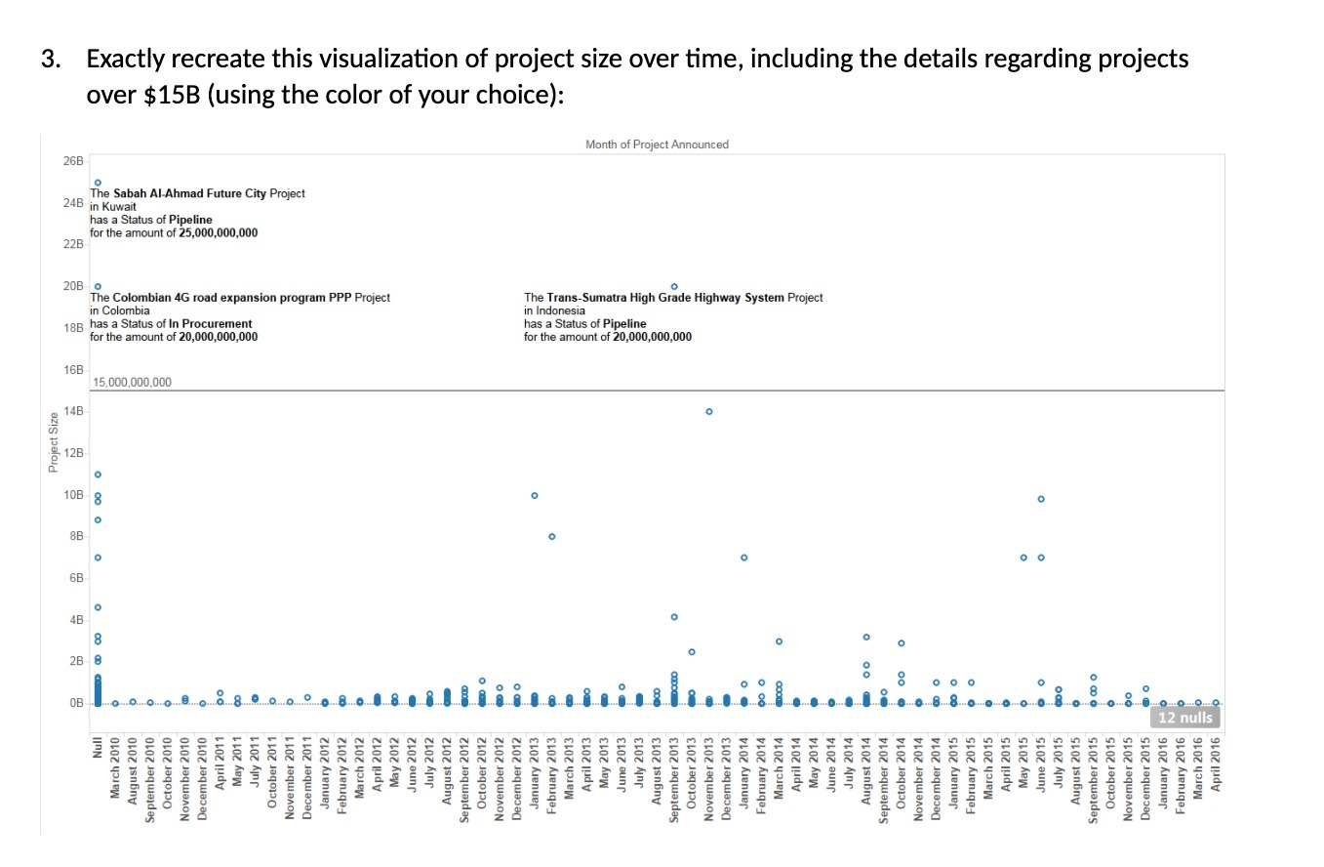Select the 'Month of Project Announced' header
This screenshot has height=867, width=1324.
click(x=657, y=144)
